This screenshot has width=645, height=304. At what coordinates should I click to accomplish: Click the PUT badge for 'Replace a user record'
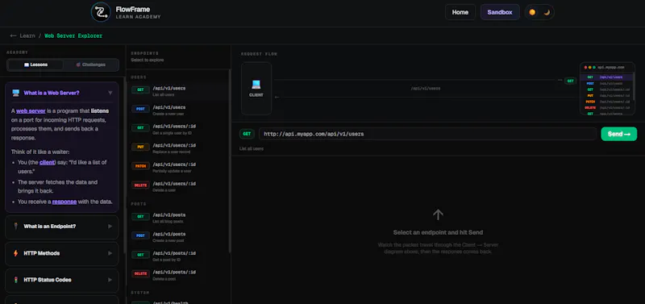click(x=140, y=147)
